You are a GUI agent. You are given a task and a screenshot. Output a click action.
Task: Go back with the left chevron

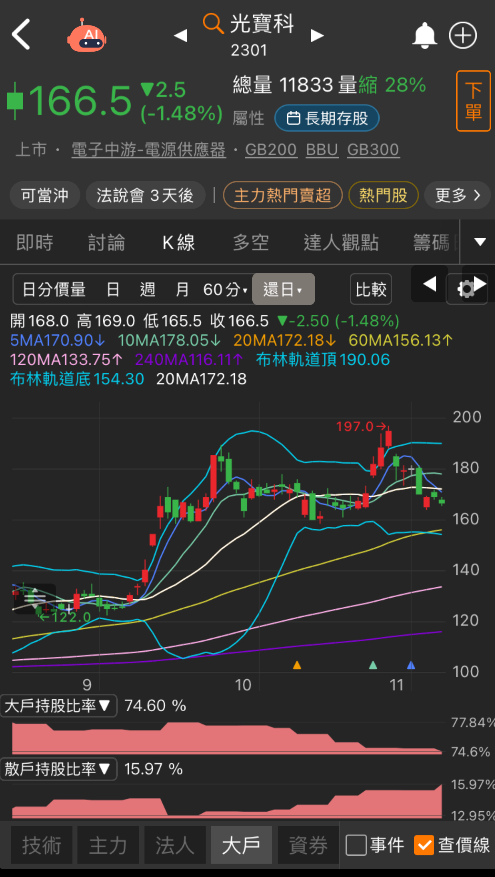[21, 34]
